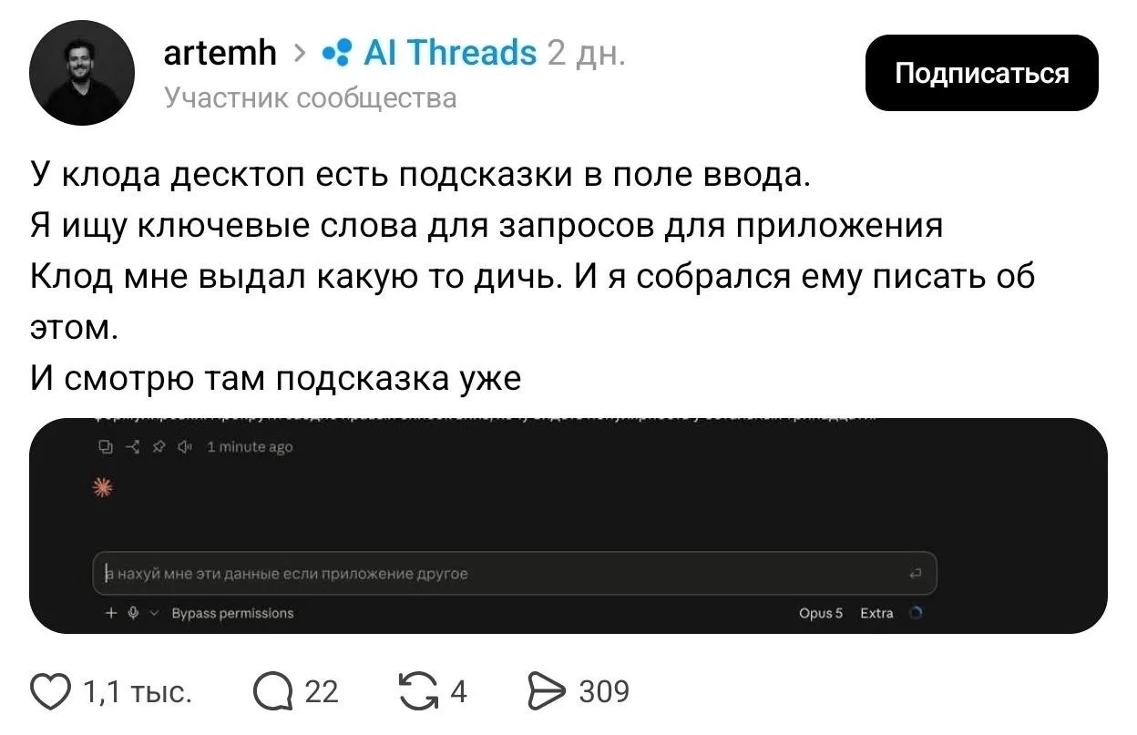Screen dimensions: 1137x735
Task: Click the microphone dictation icon
Action: pos(133,613)
